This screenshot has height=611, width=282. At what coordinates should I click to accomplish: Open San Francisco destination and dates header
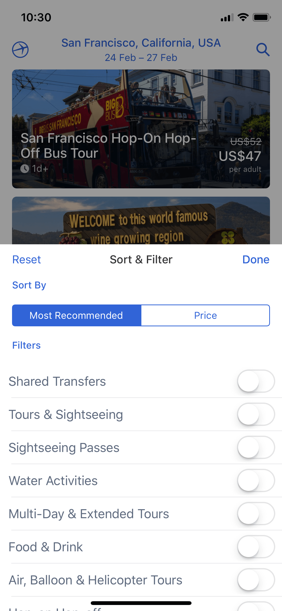tap(141, 50)
